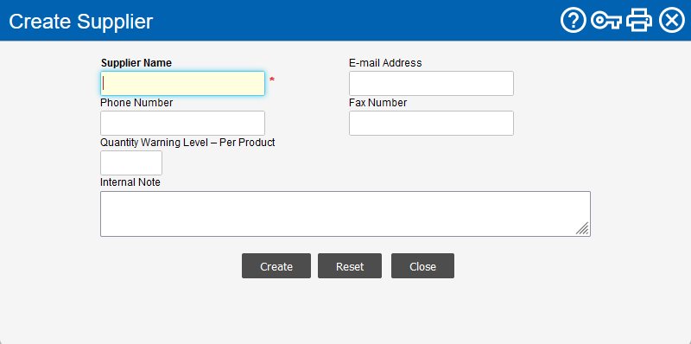Close the dialog with the circled X icon
The width and height of the screenshot is (691, 344).
click(672, 20)
